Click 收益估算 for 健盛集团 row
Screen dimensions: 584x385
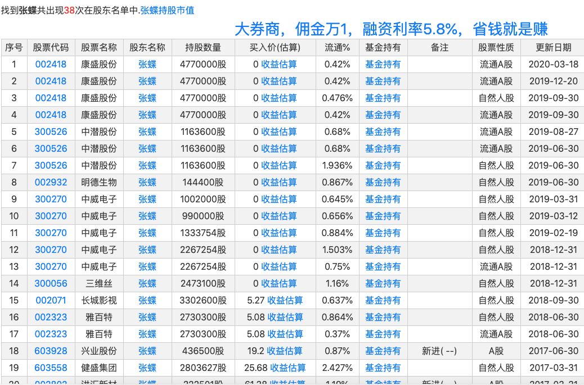coord(288,368)
